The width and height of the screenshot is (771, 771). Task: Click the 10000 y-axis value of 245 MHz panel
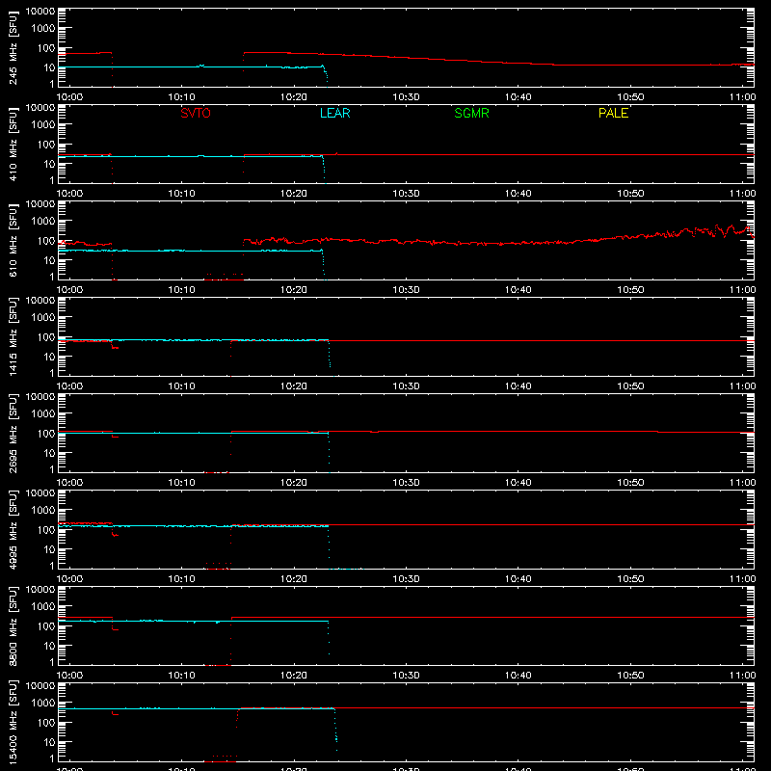(40, 12)
